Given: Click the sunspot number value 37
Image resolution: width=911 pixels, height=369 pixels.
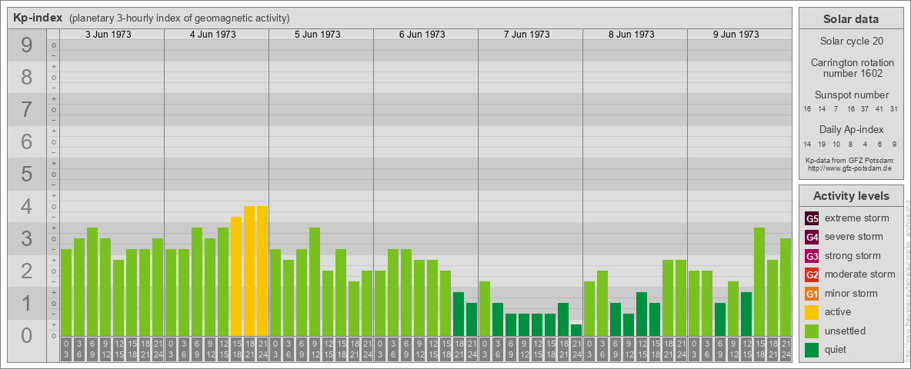Looking at the screenshot, I should pyautogui.click(x=866, y=109).
